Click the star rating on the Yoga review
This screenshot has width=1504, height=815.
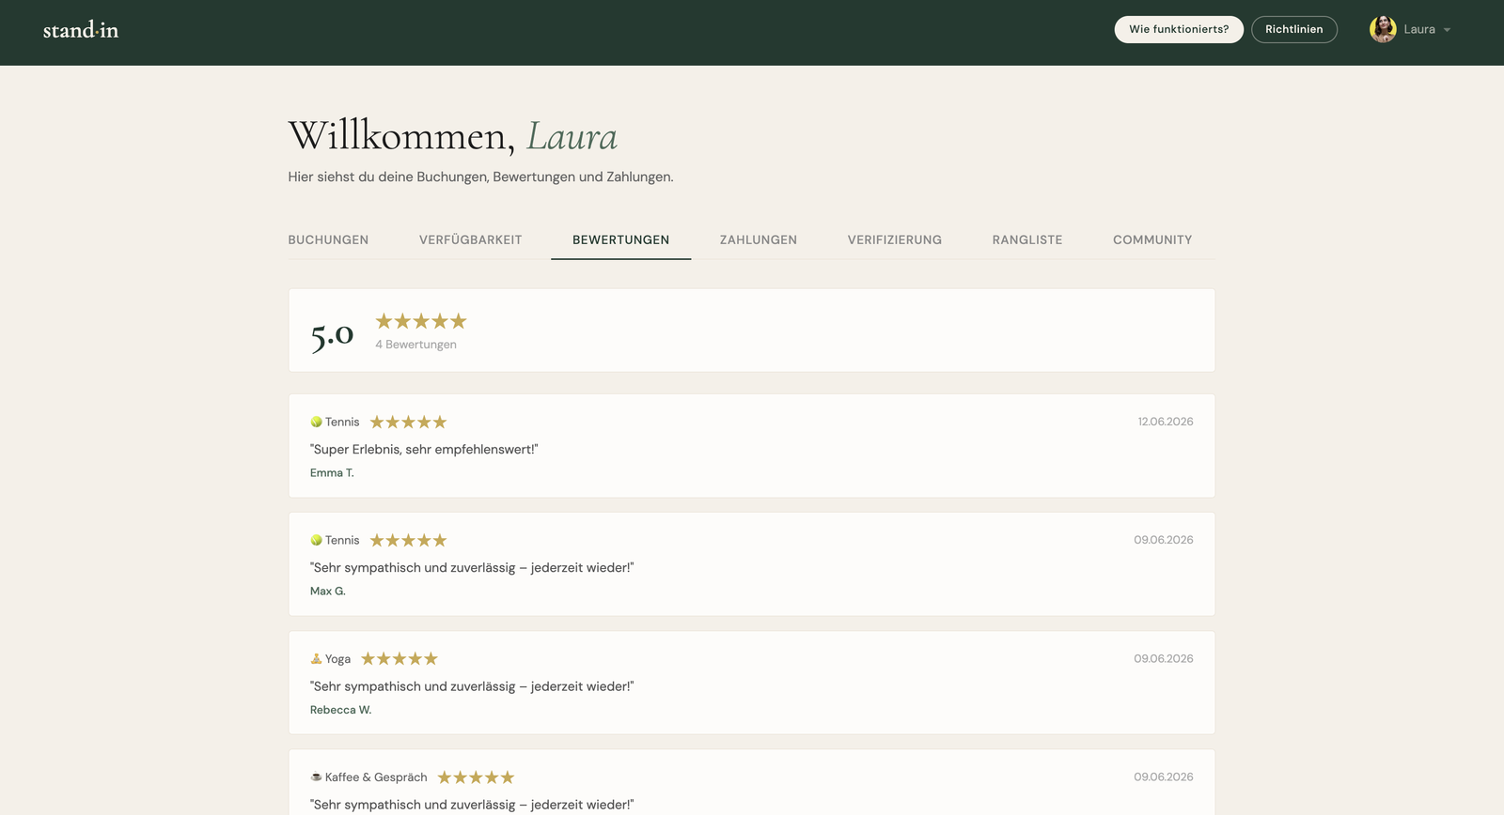pos(399,659)
